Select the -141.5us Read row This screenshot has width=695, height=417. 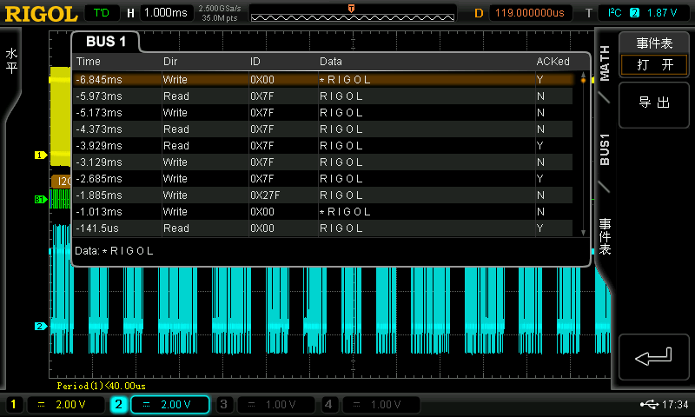coord(323,228)
